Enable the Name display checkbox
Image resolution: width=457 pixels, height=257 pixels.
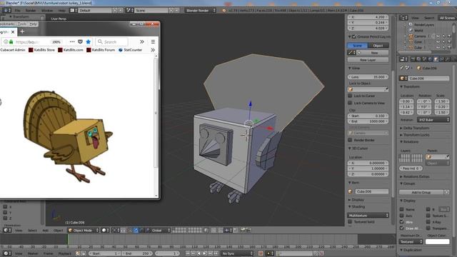402,209
